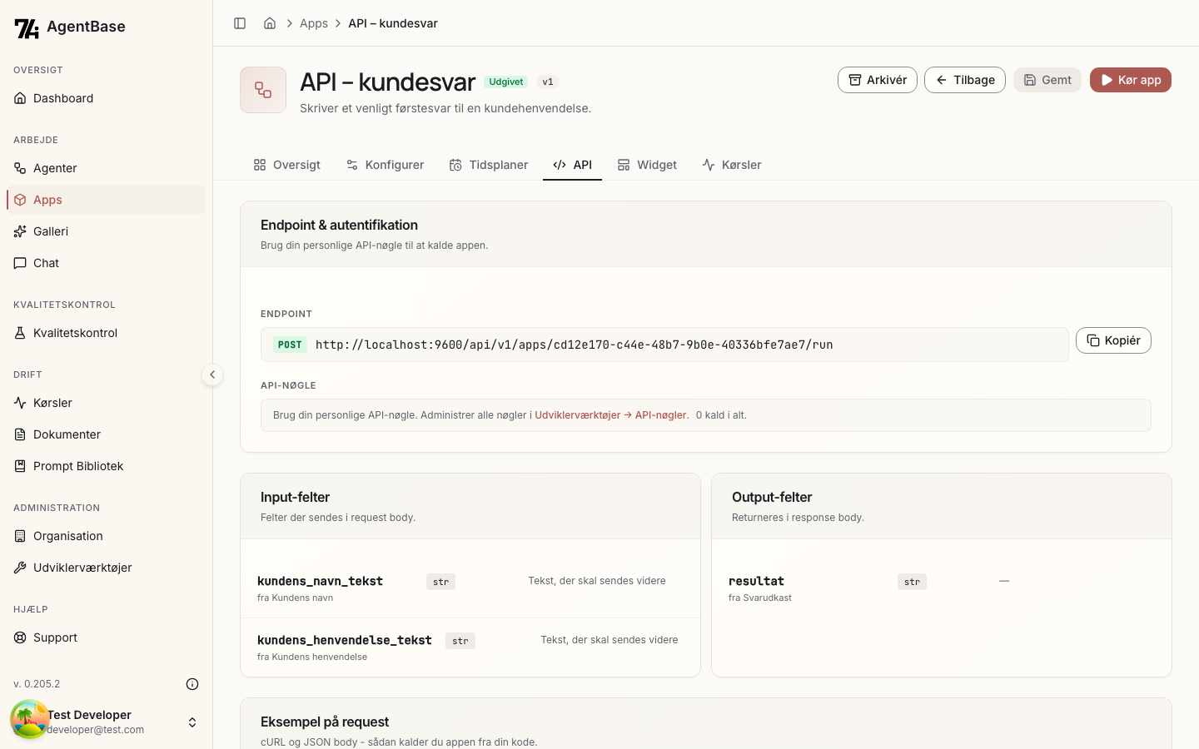
Task: Copy the endpoint with Kopiér
Action: click(x=1113, y=340)
